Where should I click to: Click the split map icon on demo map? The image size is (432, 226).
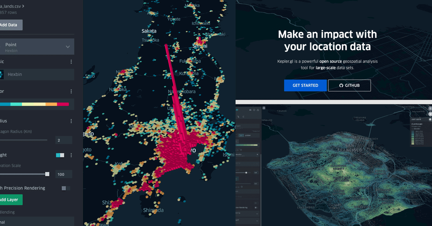[430, 108]
